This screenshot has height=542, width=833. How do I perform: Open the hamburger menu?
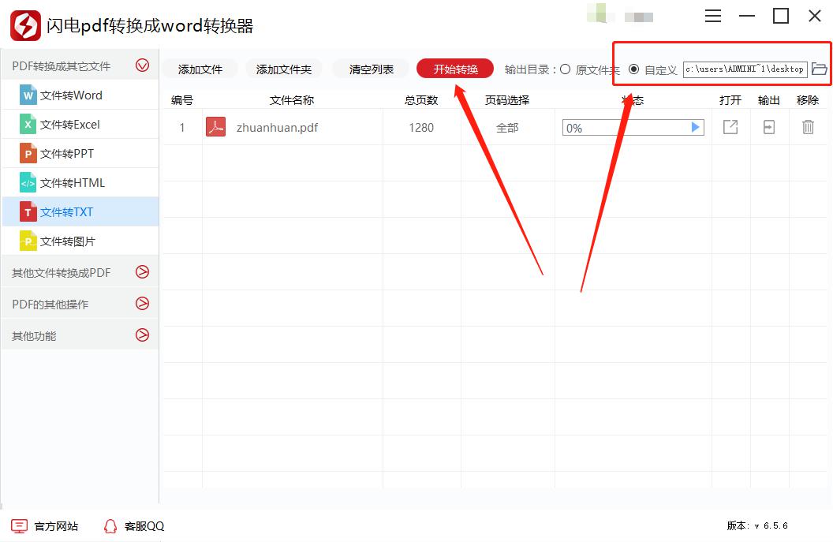click(x=712, y=16)
